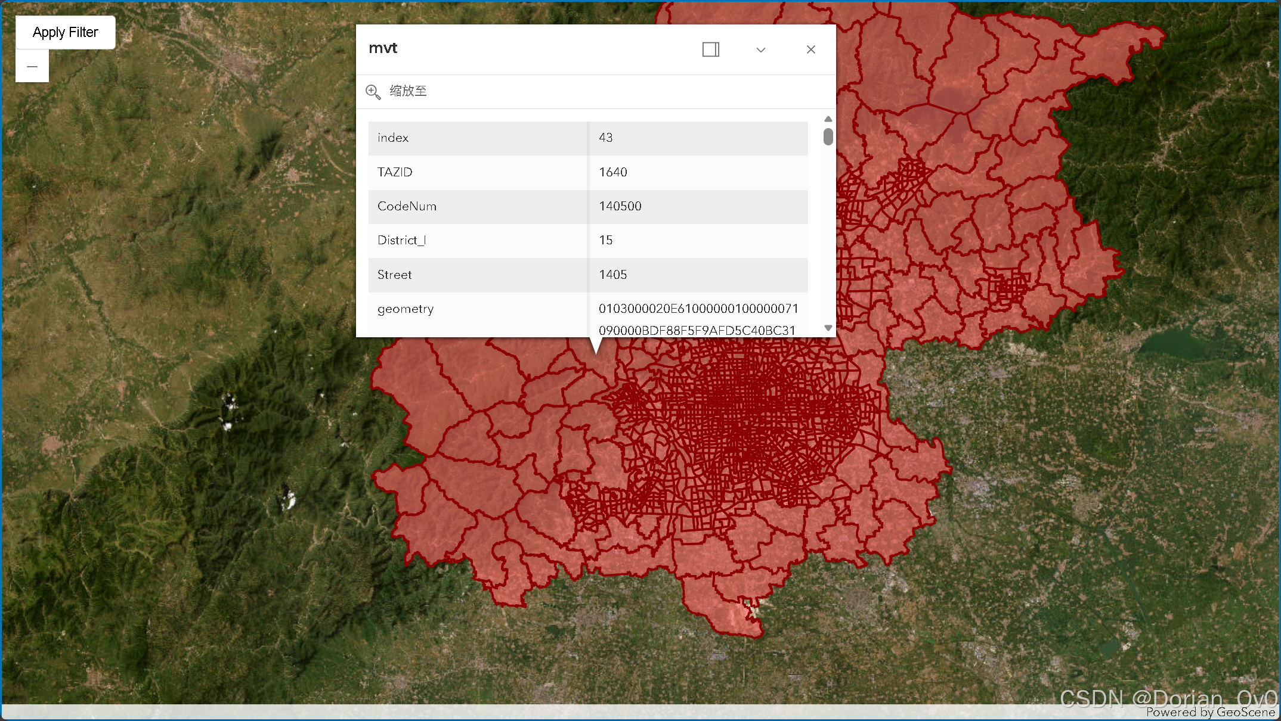Click the Apply Filter button
Image resolution: width=1281 pixels, height=721 pixels.
click(65, 32)
